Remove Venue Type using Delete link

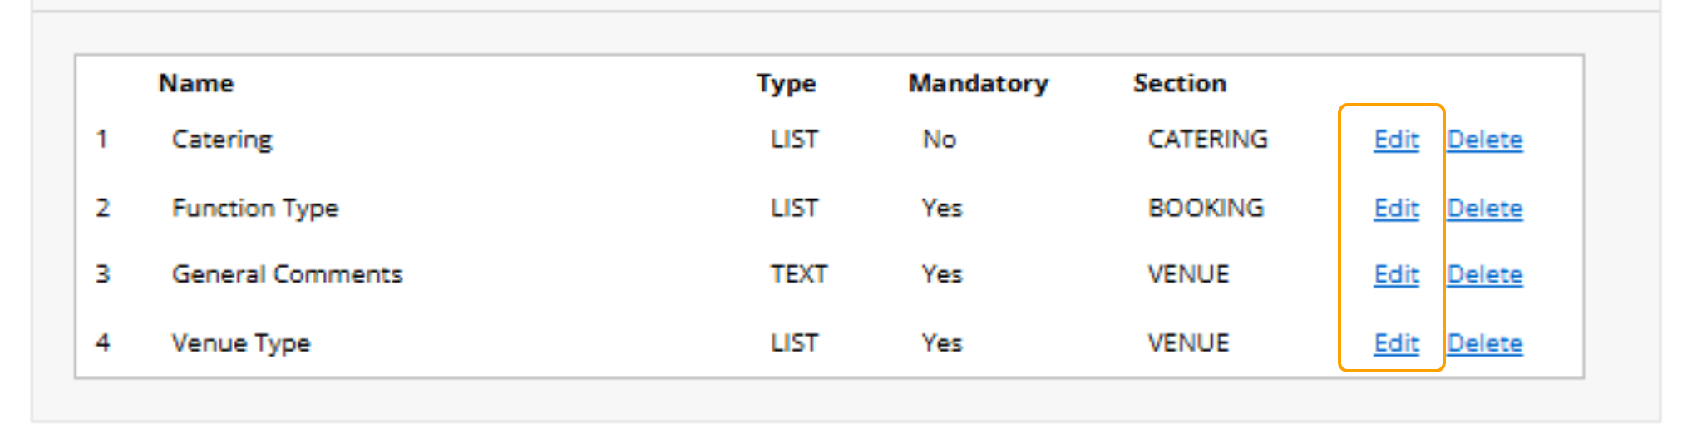point(1484,343)
